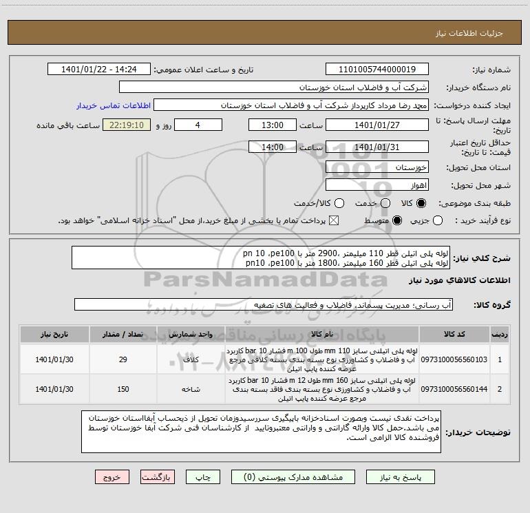
Task: Click the buyer notes text area
Action: coord(262,432)
